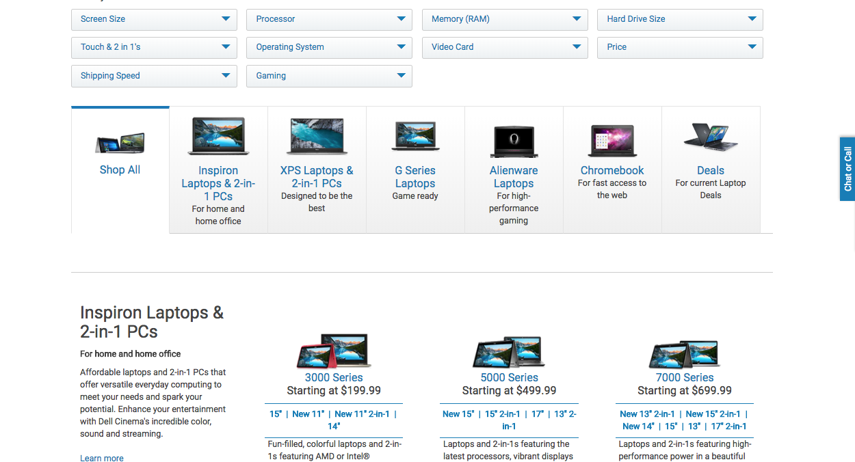Viewport: 855px width, 462px height.
Task: Open the 7000 Series link
Action: coord(685,377)
